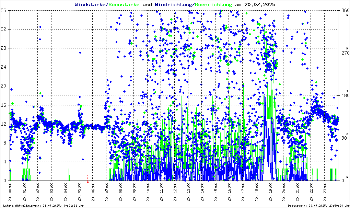Click the time axis label '10:00'
The image size is (350, 208).
(148, 188)
